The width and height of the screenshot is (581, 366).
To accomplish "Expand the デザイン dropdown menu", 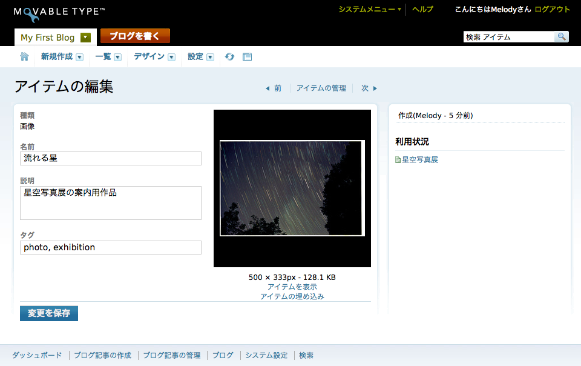I will pyautogui.click(x=171, y=57).
